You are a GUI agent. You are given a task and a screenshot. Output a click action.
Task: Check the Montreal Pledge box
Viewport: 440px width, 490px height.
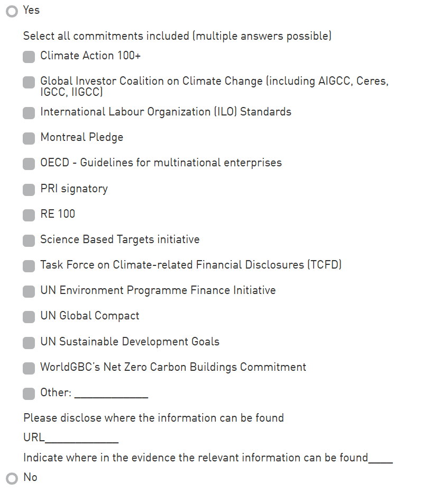(x=29, y=138)
